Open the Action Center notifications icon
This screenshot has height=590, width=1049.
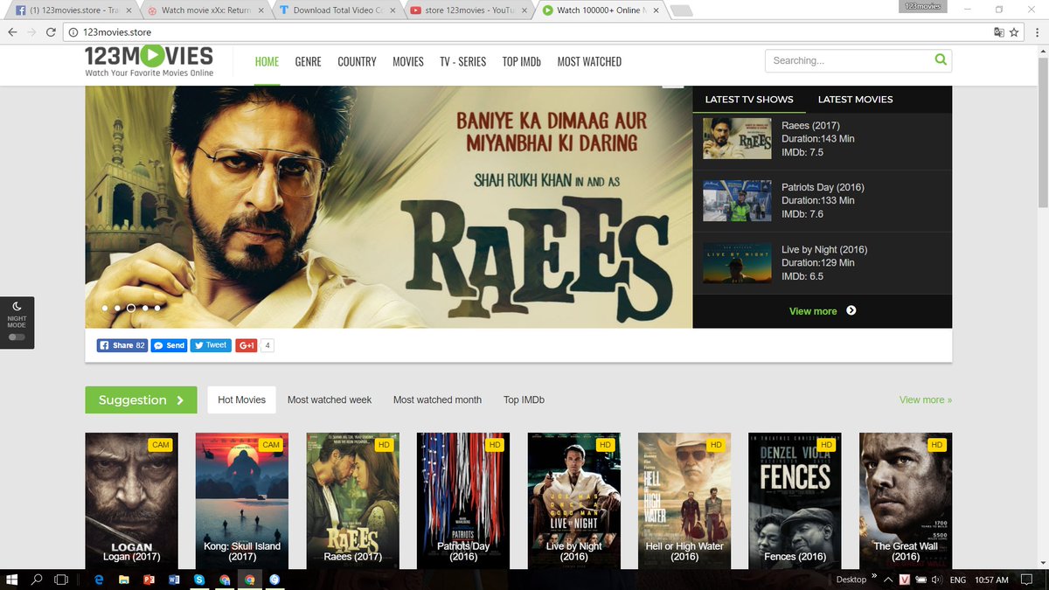1028,580
